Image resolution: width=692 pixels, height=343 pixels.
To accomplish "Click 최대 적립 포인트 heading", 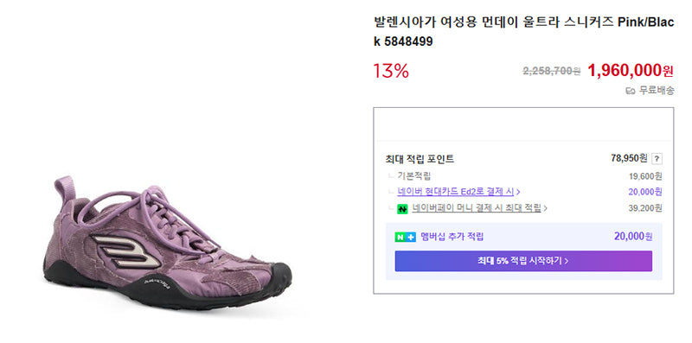I will click(x=420, y=159).
